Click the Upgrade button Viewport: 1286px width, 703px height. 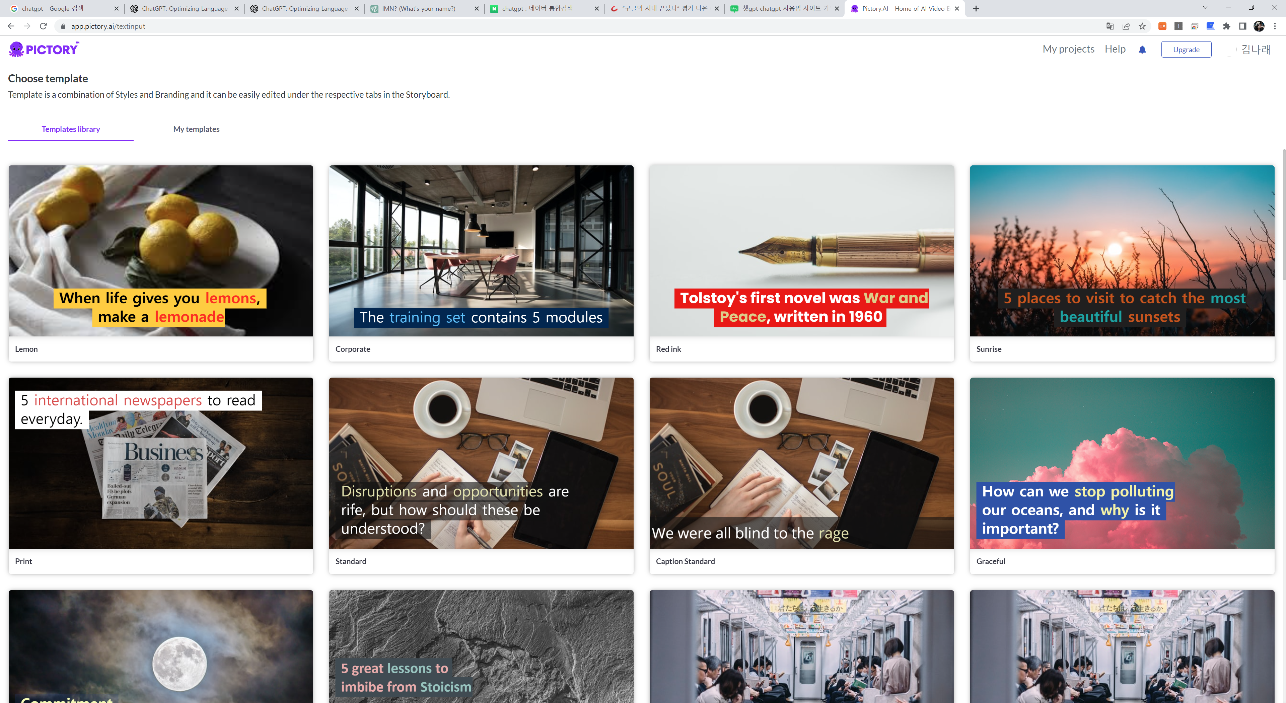tap(1186, 50)
